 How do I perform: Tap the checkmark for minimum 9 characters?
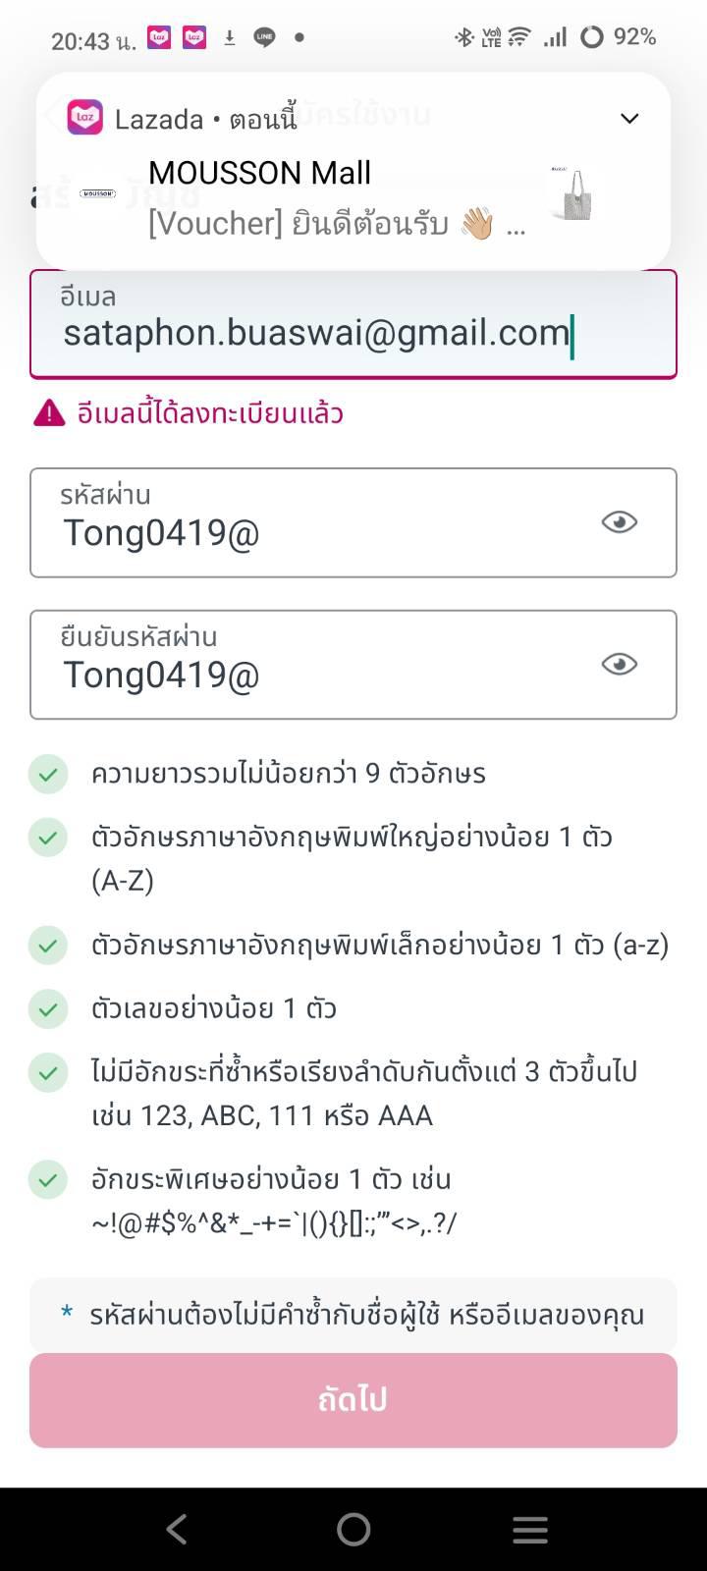pyautogui.click(x=48, y=774)
